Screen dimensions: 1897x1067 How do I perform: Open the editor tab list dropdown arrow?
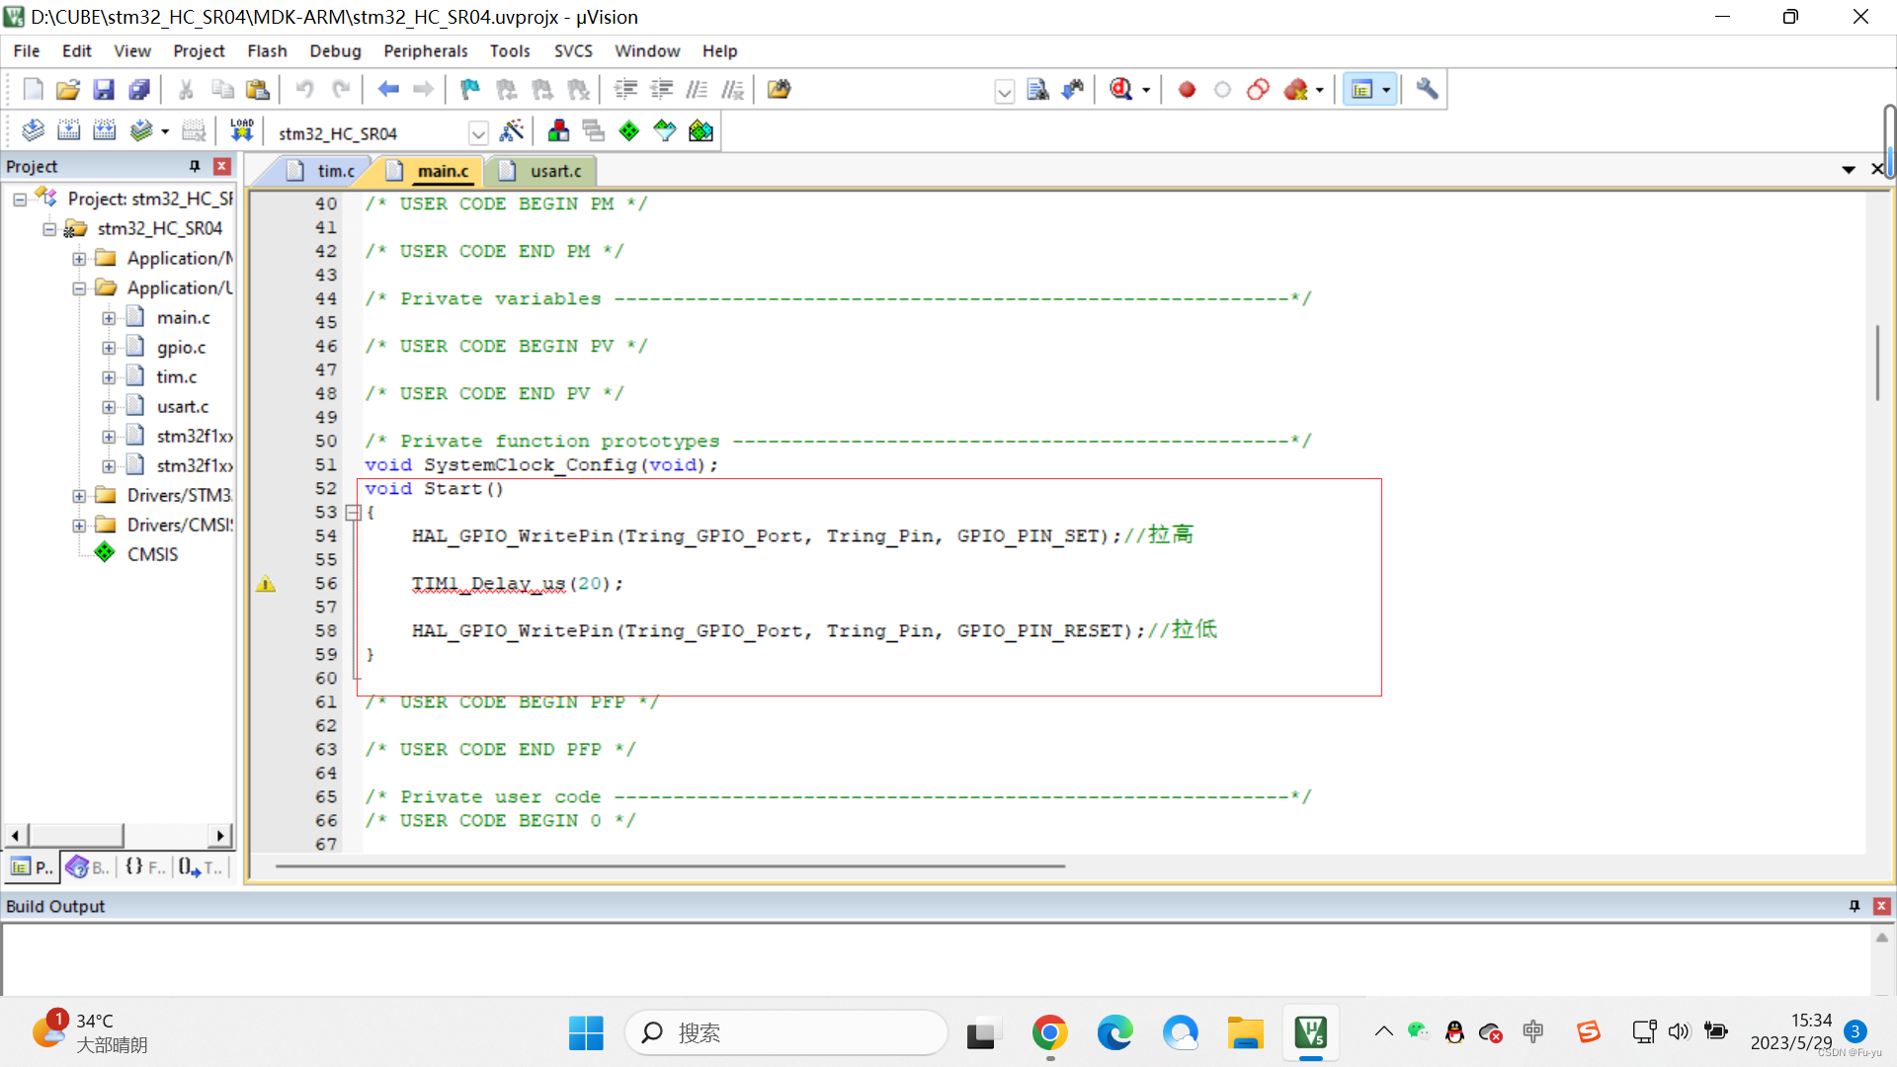click(x=1849, y=170)
